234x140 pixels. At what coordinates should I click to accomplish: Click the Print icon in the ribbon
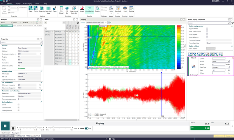125,9
